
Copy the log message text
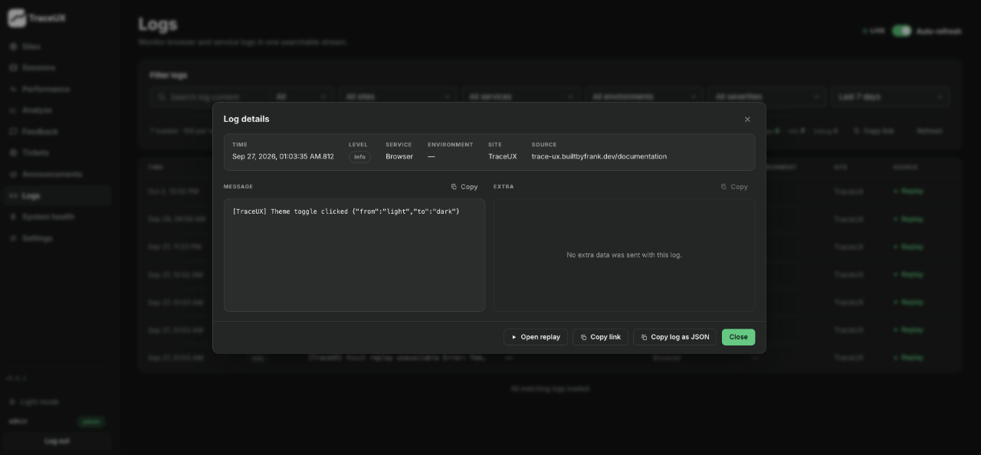click(x=464, y=187)
